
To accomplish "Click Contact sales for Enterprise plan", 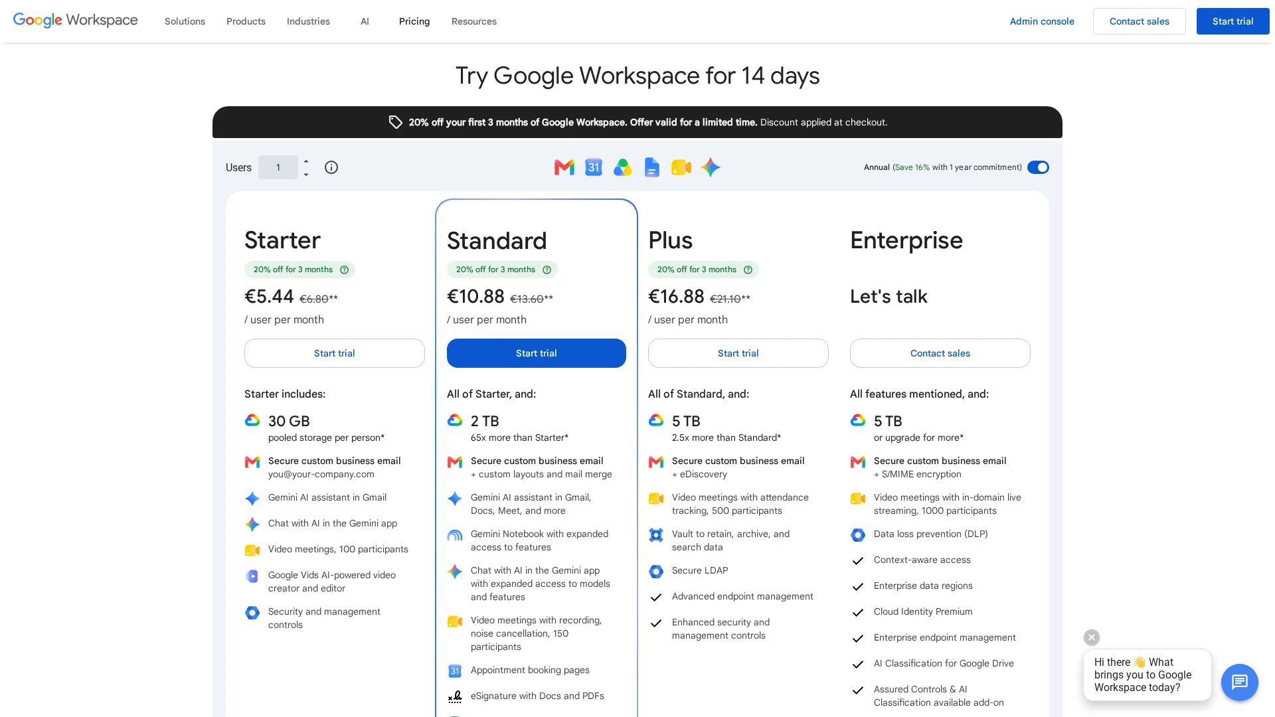I will click(x=940, y=353).
